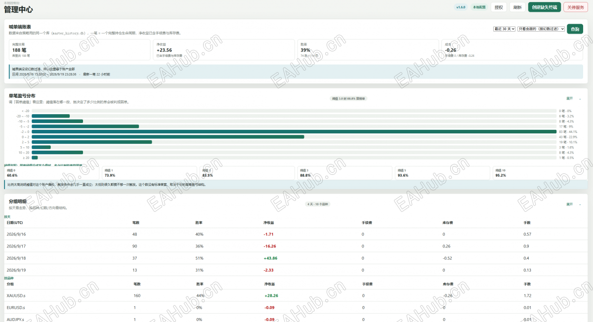Click the v1.6.0 version badge
The height and width of the screenshot is (322, 593).
(x=461, y=7)
